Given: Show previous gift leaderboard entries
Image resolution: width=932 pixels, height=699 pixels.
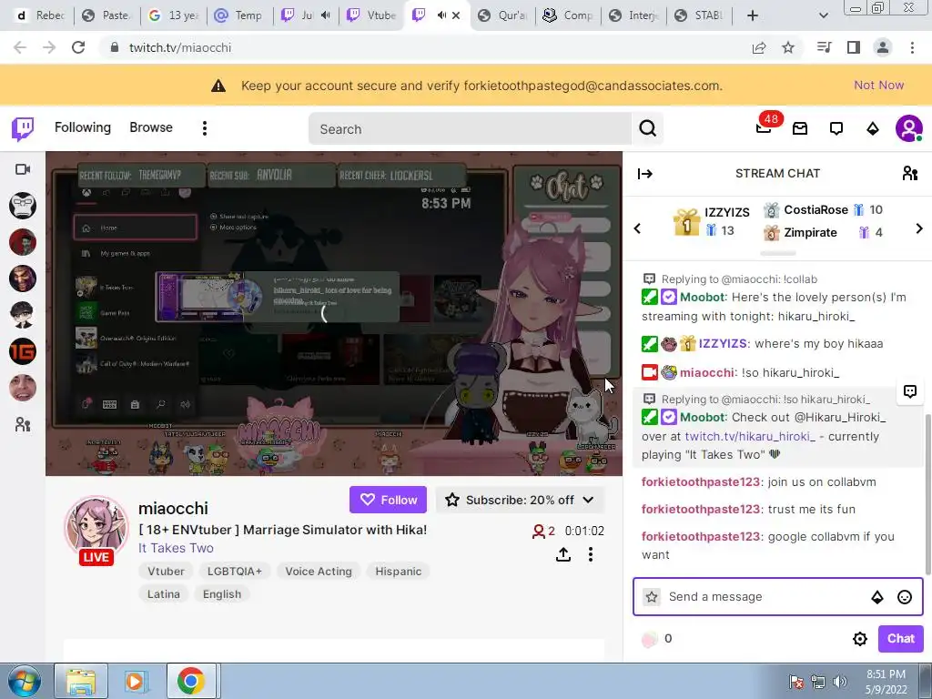Looking at the screenshot, I should [637, 228].
